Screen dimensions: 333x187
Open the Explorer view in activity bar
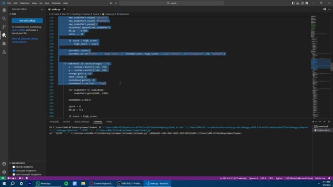[4, 10]
